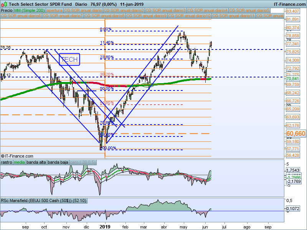The width and height of the screenshot is (307, 230).
Task: Click the CG SOR anual diario8 label
Action: (x=104, y=16)
